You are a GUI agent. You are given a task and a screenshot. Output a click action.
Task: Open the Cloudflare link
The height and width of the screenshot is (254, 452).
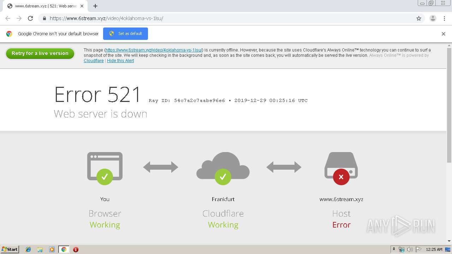(x=94, y=61)
